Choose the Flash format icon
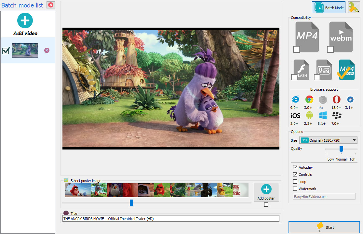363x234 pixels. click(301, 70)
